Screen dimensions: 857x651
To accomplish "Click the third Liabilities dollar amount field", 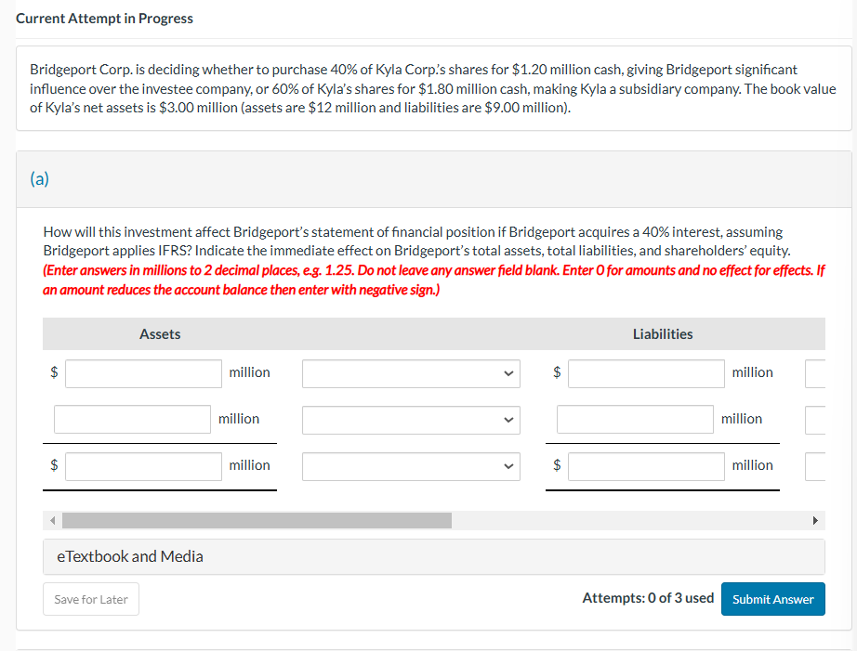I will tap(646, 466).
